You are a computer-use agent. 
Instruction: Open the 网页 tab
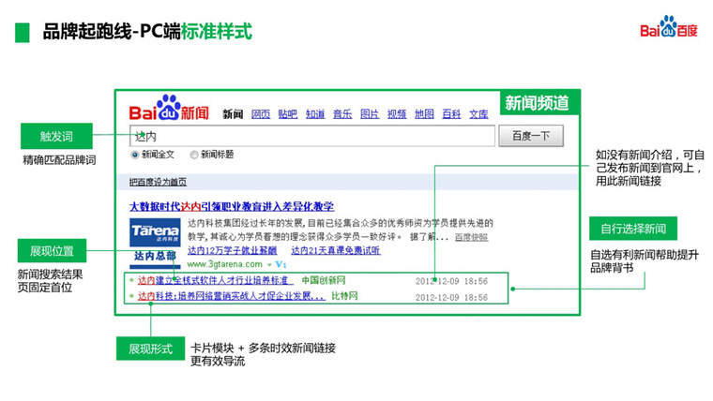tap(261, 114)
